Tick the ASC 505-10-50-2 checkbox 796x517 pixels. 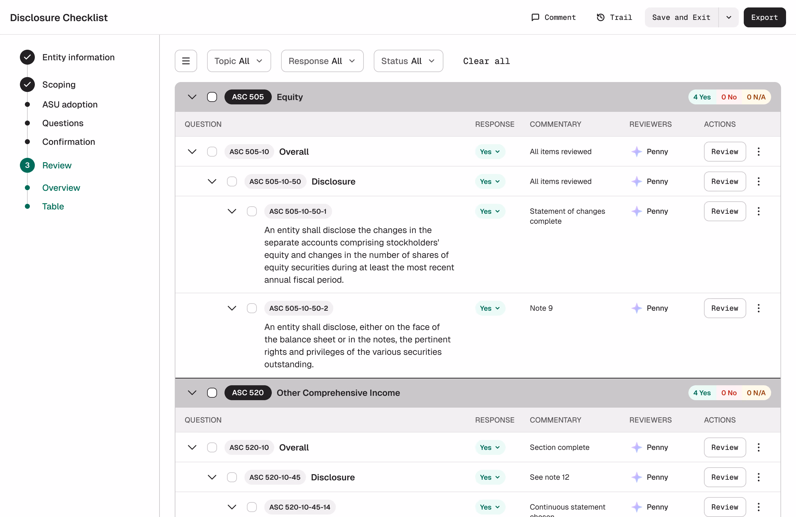252,308
